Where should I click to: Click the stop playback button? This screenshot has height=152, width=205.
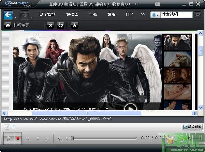(x=38, y=138)
